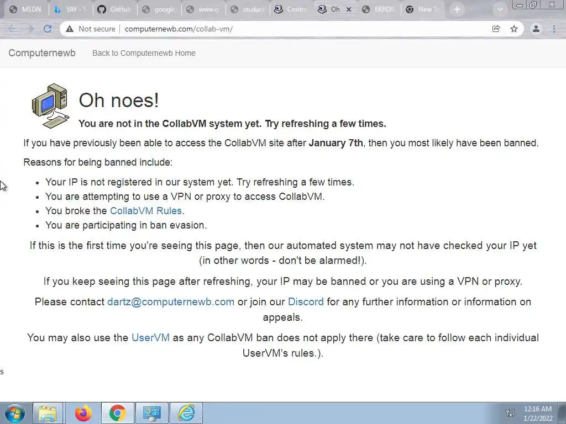Switch to the MSDN tab

[x=25, y=10]
